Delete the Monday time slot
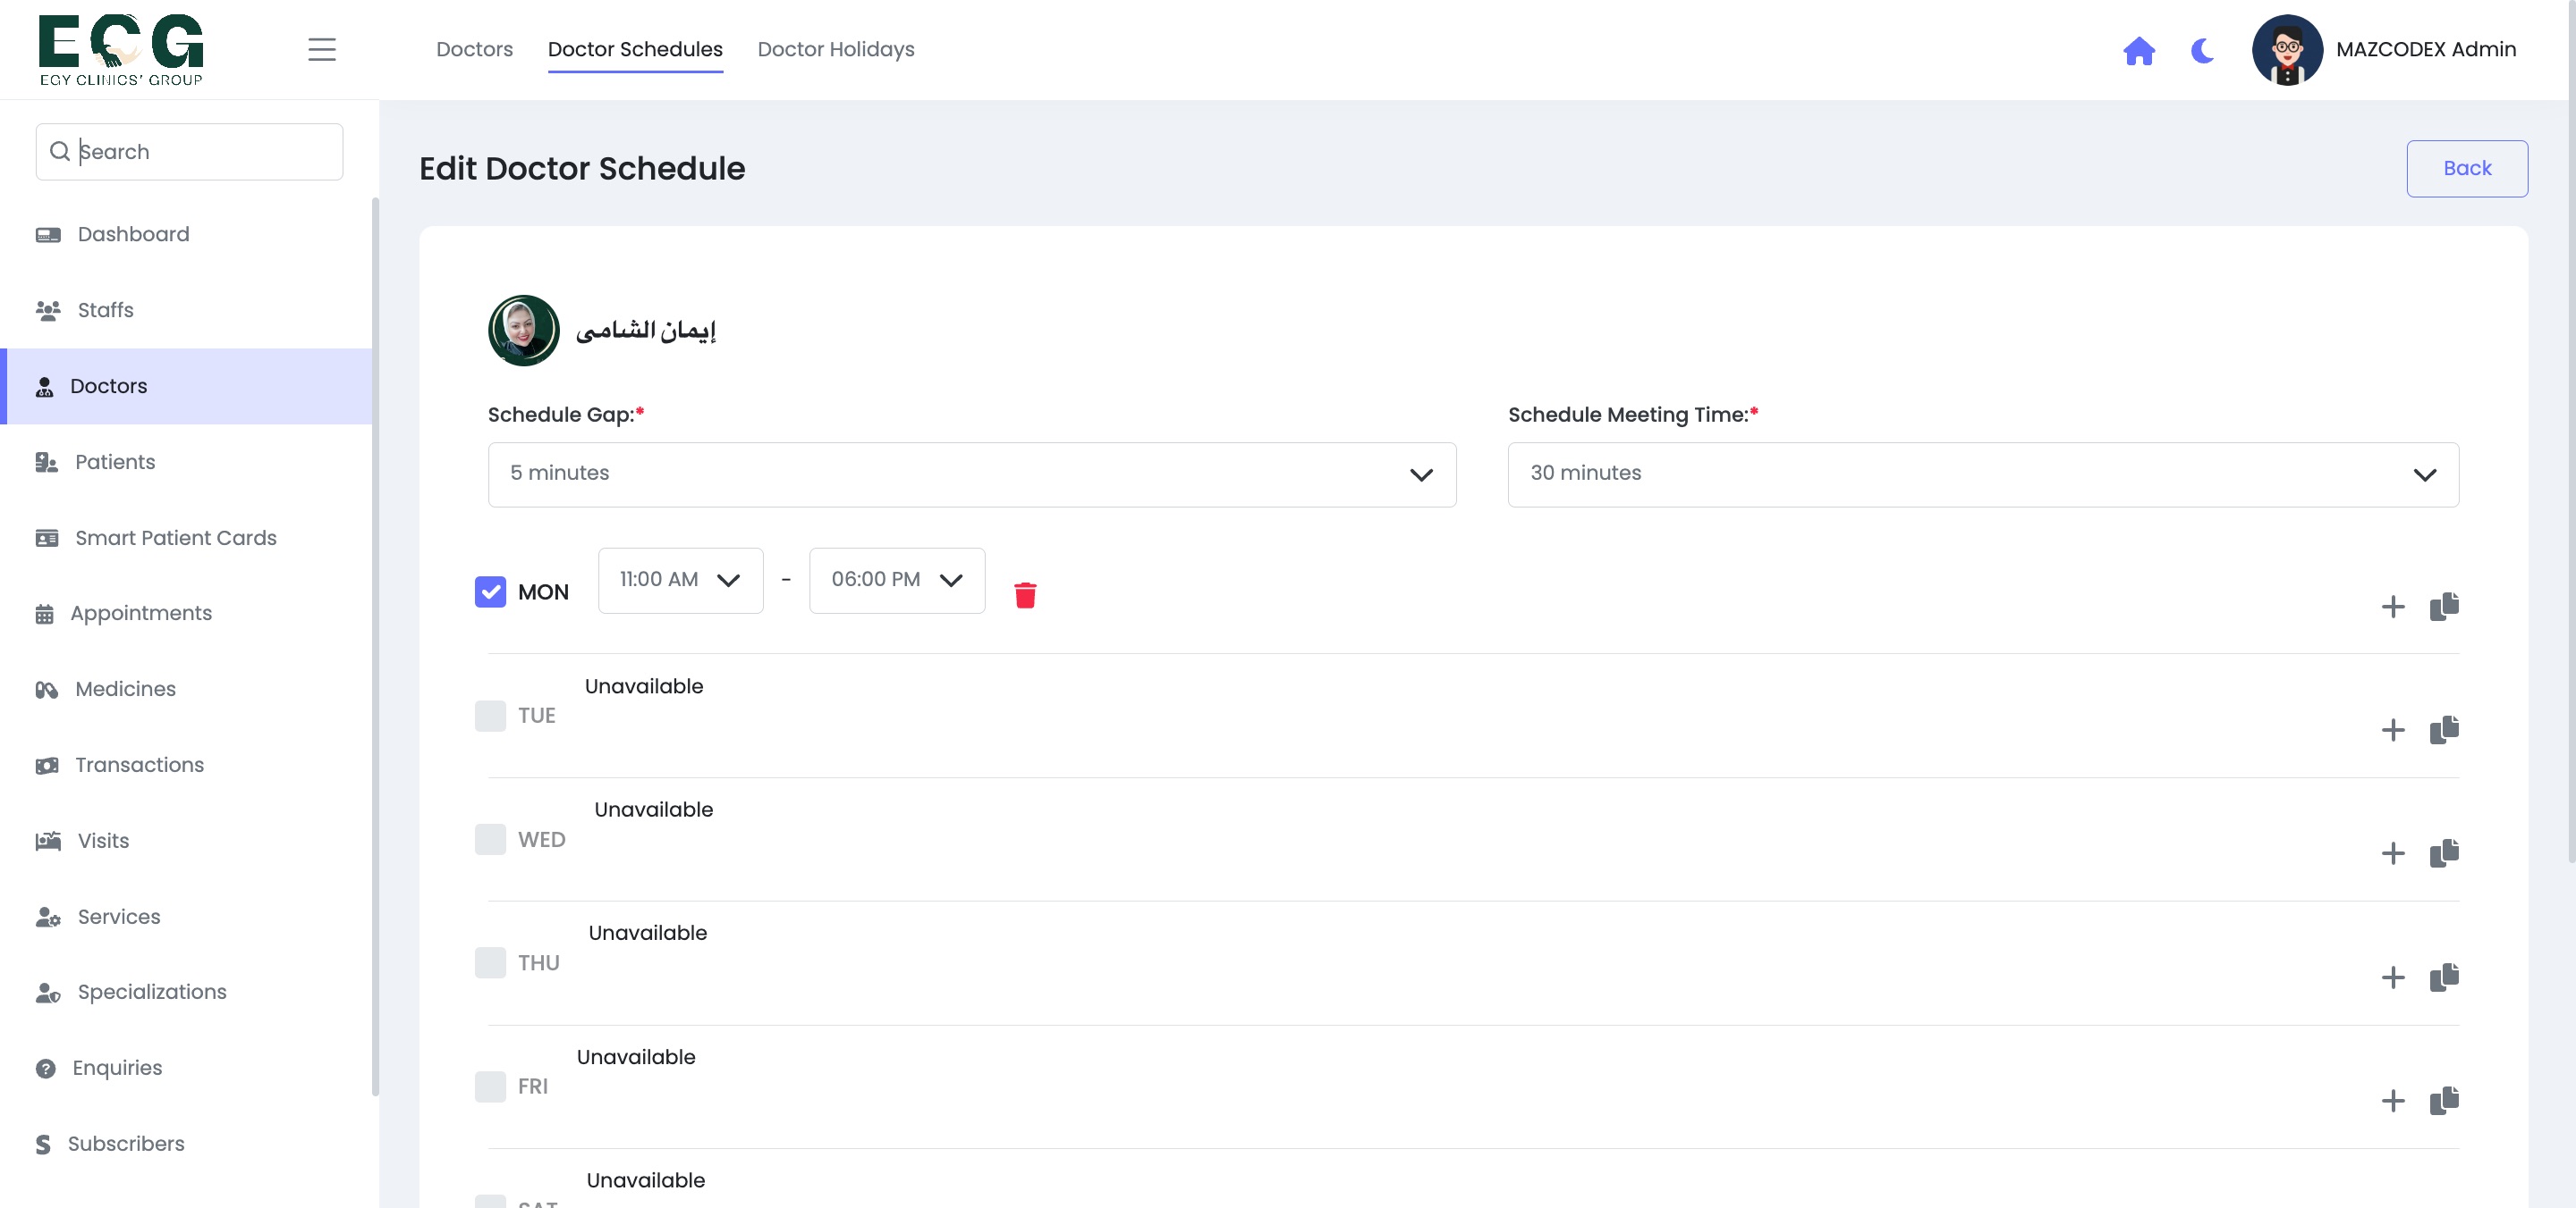 1025,594
